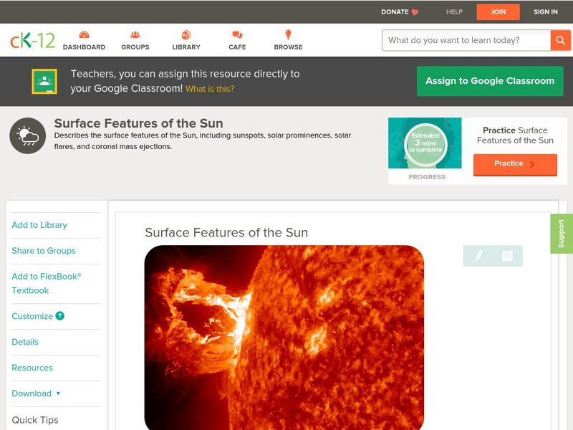Click the Donate heart icon

pos(415,12)
